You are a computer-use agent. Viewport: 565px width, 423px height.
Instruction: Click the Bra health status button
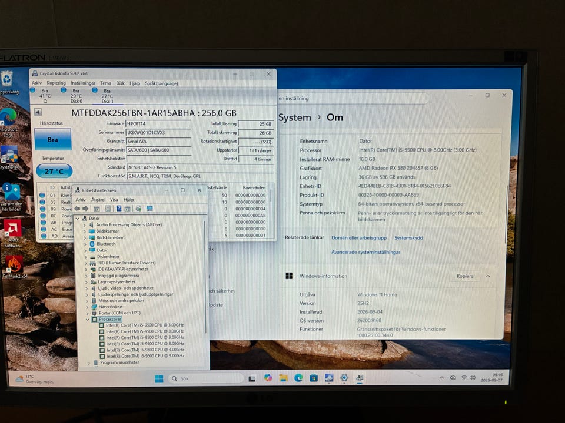pyautogui.click(x=53, y=140)
